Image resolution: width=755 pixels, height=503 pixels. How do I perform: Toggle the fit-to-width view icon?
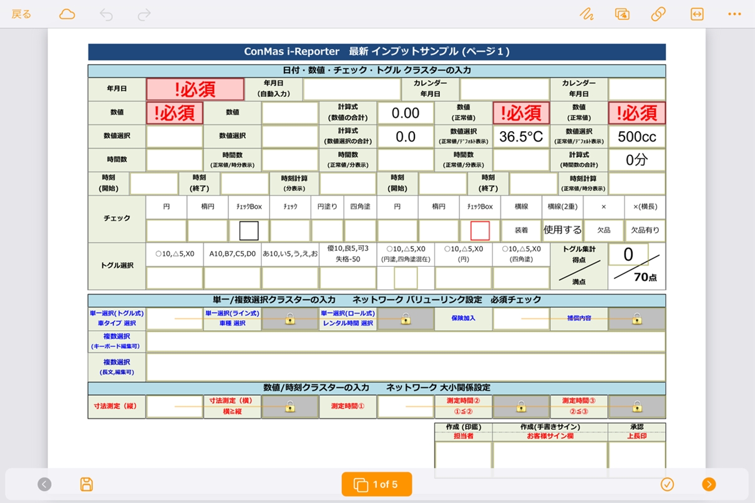697,14
